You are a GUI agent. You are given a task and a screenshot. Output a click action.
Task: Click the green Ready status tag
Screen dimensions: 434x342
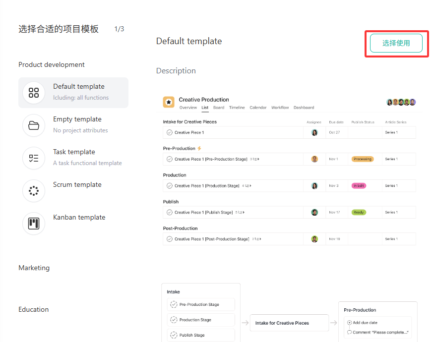pos(359,212)
